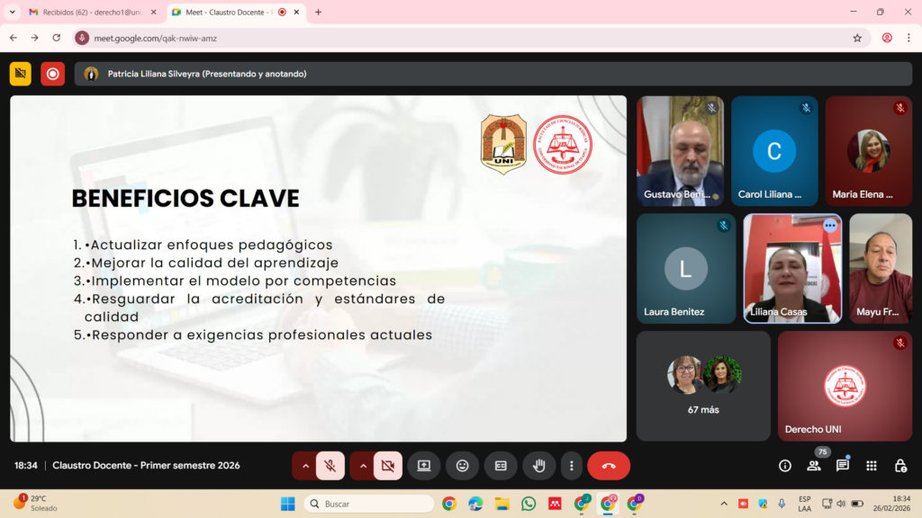Toggle closed captions button
Image resolution: width=922 pixels, height=518 pixels.
point(501,466)
